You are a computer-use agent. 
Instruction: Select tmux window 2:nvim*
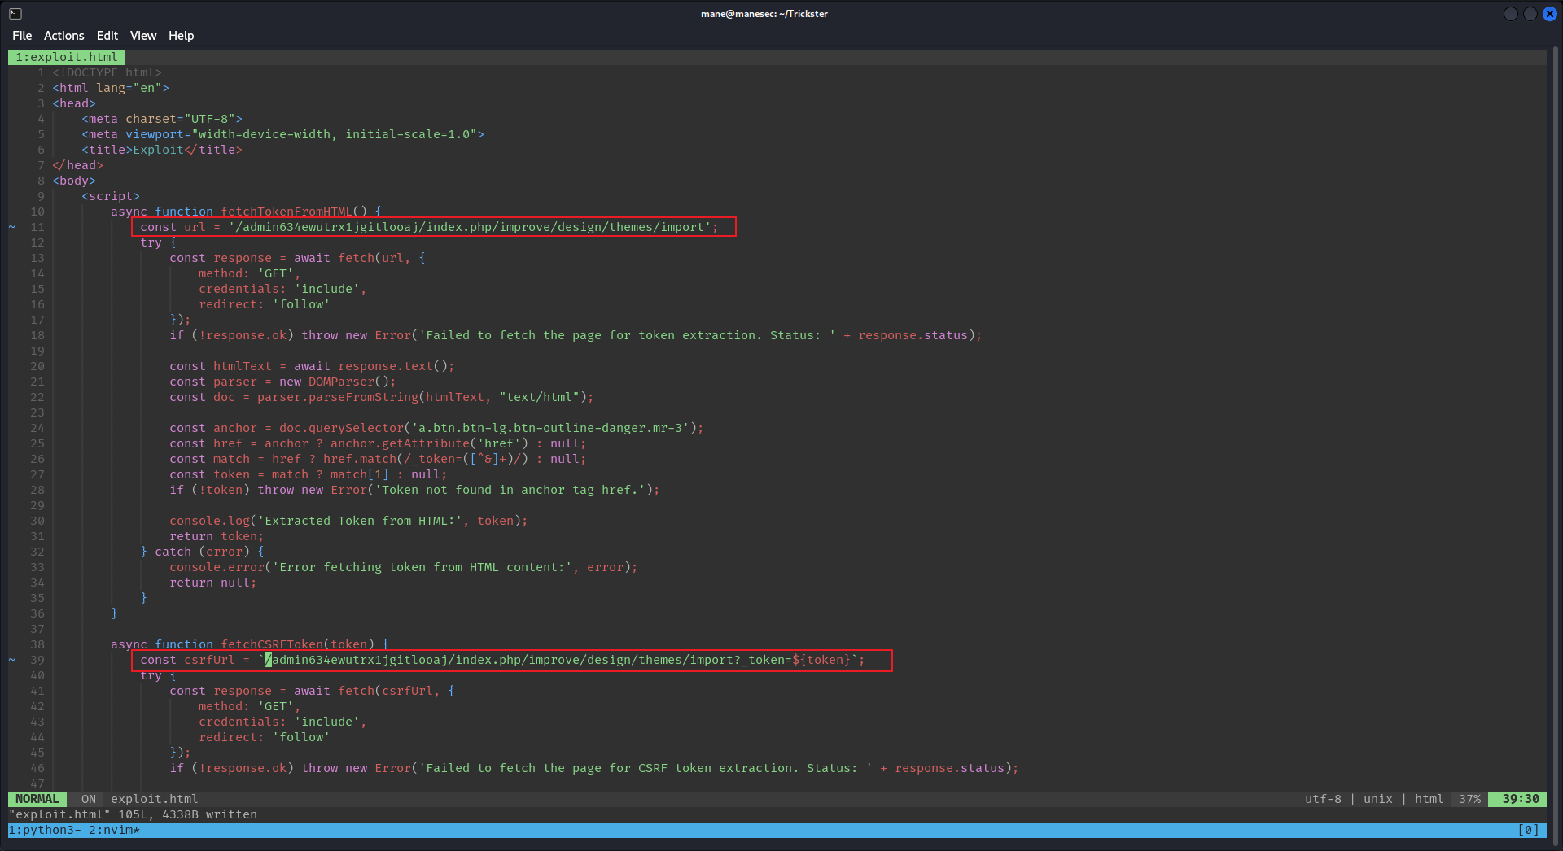tap(114, 830)
